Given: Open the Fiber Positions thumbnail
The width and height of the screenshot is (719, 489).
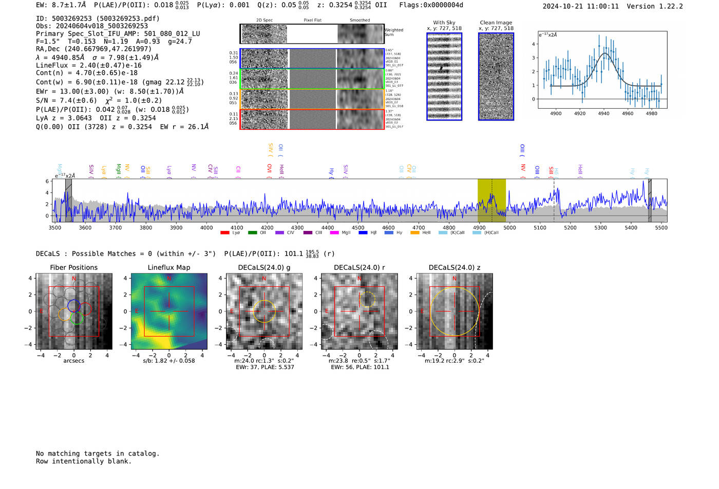Looking at the screenshot, I should point(74,311).
